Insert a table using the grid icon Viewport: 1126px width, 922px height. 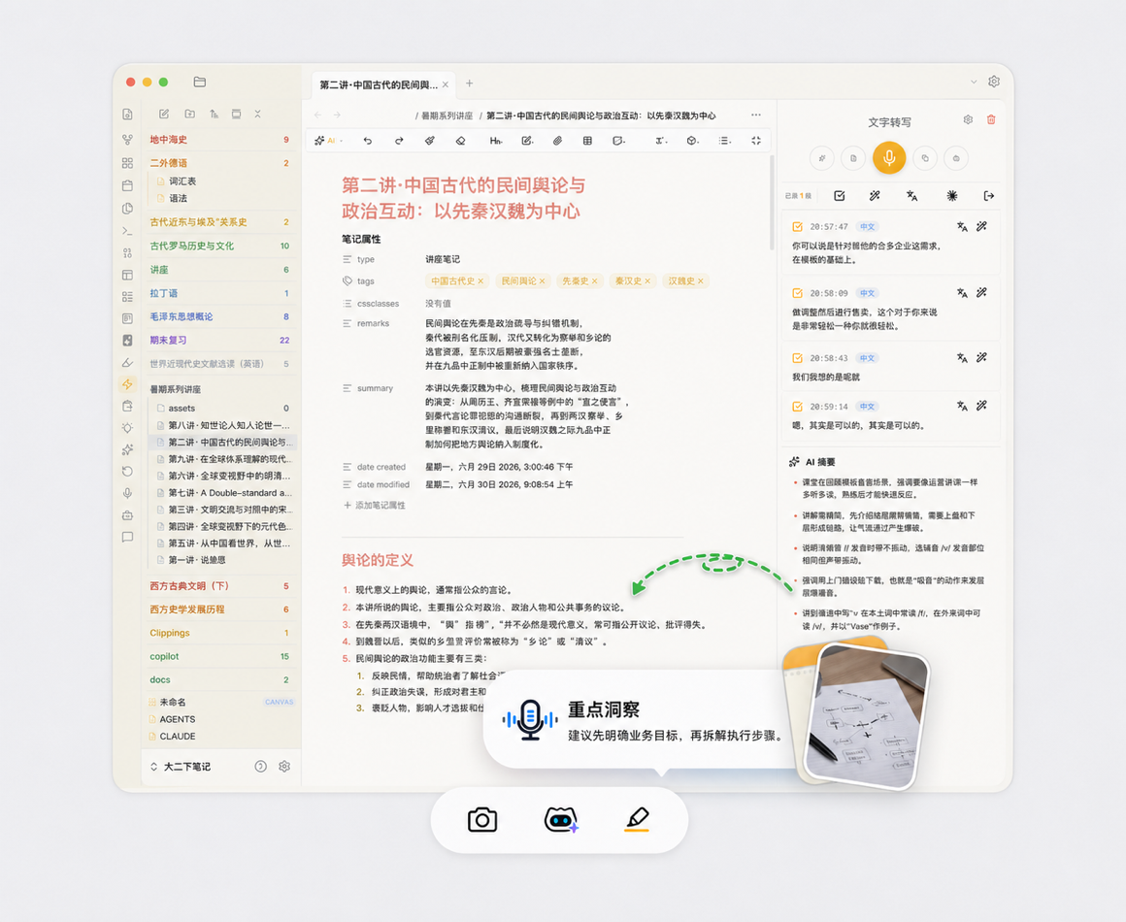point(587,141)
